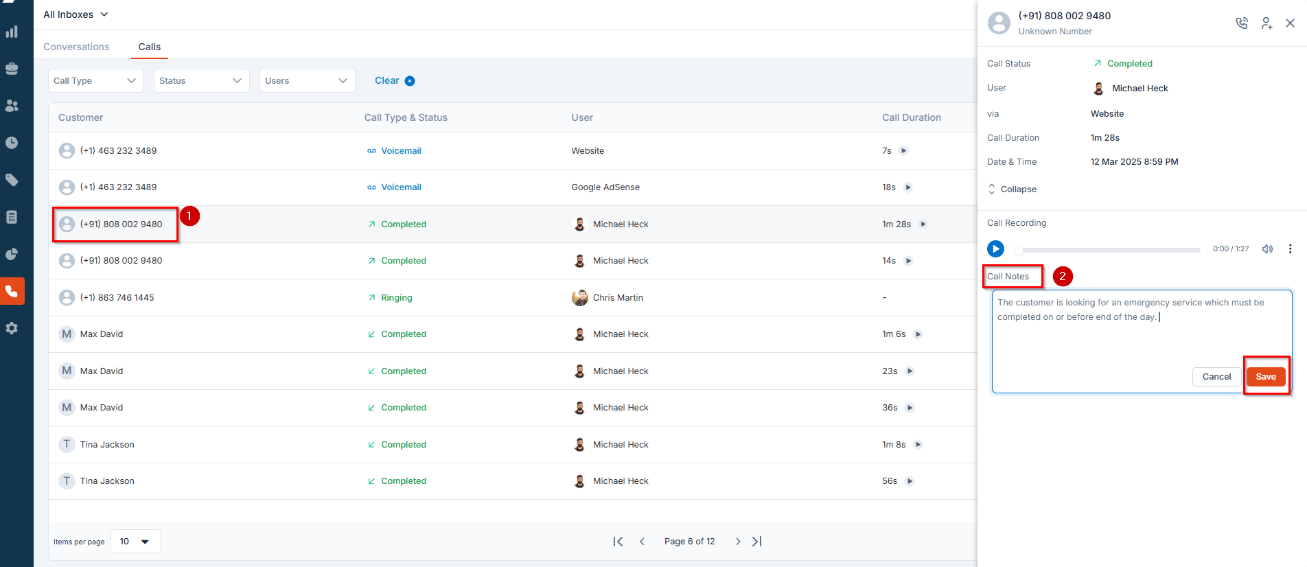Play the call recording in details panel
This screenshot has height=567, width=1307.
pos(995,248)
